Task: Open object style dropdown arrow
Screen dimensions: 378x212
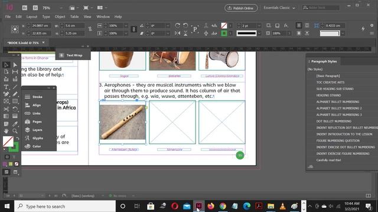Action: click(343, 33)
